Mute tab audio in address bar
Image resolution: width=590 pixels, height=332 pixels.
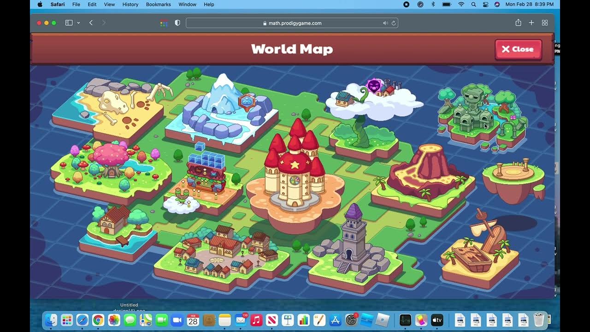click(x=385, y=23)
